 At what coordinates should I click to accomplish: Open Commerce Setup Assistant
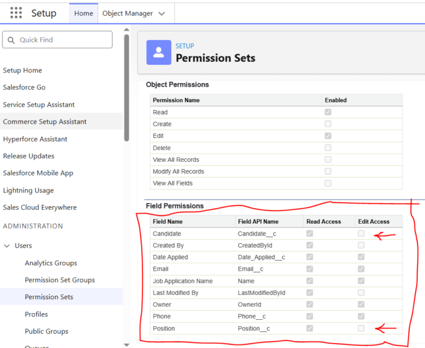coord(45,122)
